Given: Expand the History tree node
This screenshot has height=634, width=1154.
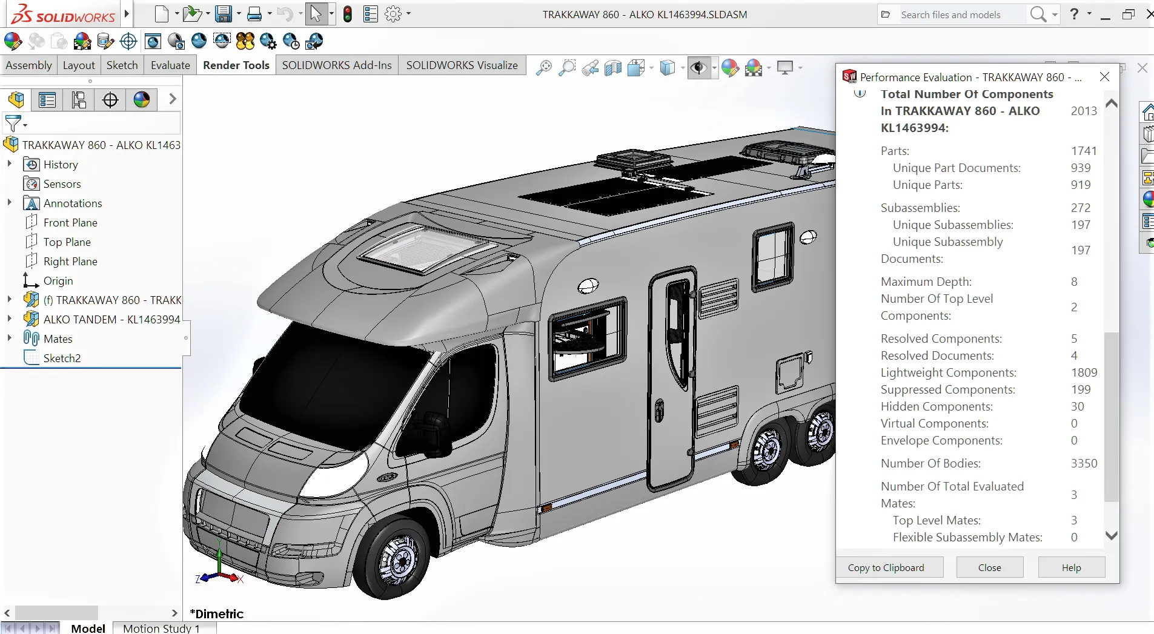Looking at the screenshot, I should pyautogui.click(x=9, y=164).
